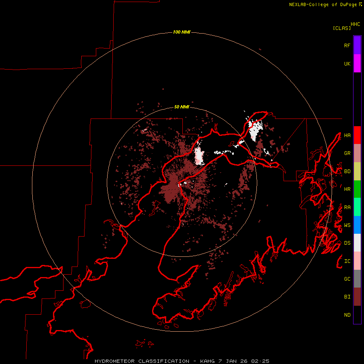The width and height of the screenshot is (364, 364).
Task: Click the IC pink legend swatch
Action: [357, 261]
